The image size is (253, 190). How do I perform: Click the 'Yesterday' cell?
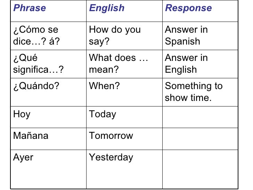coord(111,157)
